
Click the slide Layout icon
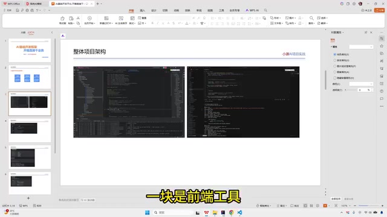tap(132, 19)
